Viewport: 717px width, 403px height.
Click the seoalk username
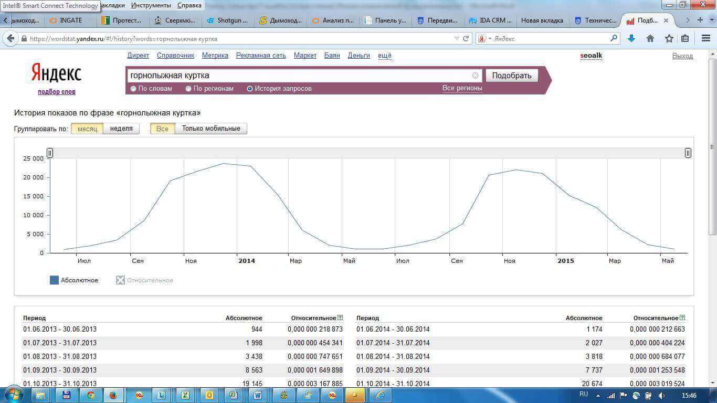tap(591, 56)
